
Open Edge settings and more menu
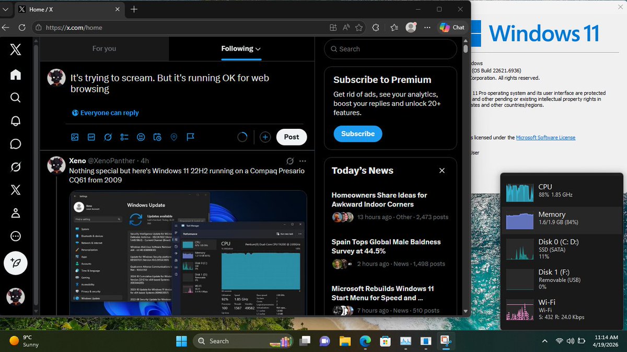[427, 28]
